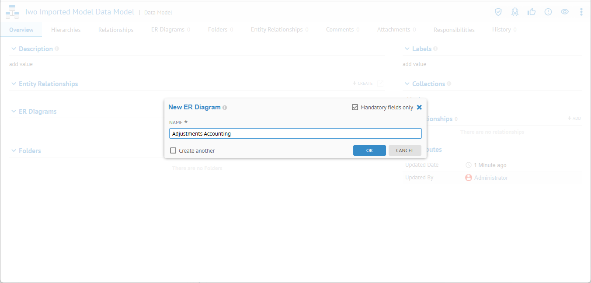Open the Responsibilities tab
The height and width of the screenshot is (283, 591).
click(454, 30)
